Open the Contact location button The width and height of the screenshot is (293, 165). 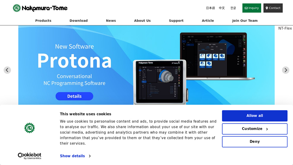point(273,8)
